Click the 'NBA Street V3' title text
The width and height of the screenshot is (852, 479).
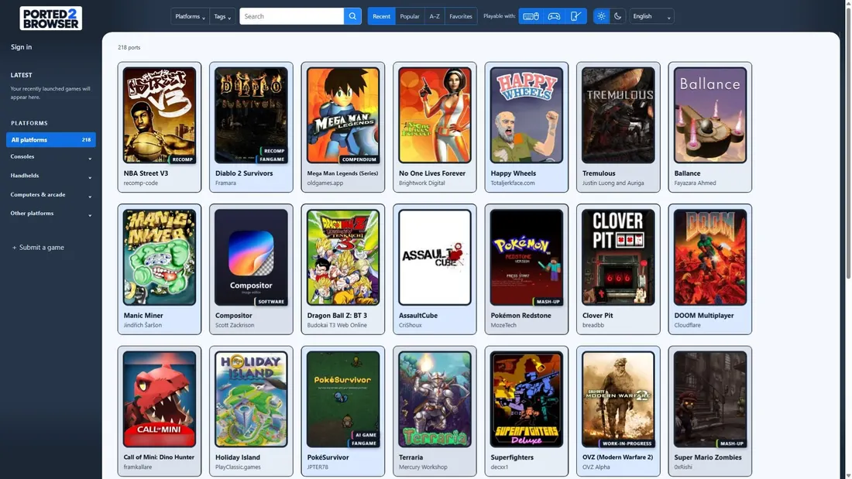pos(146,173)
